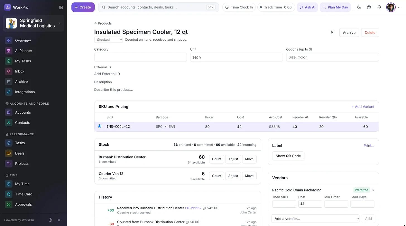Collapse the sidebar panel toggle icon
Screen dimensions: 406x226
pos(61,7)
